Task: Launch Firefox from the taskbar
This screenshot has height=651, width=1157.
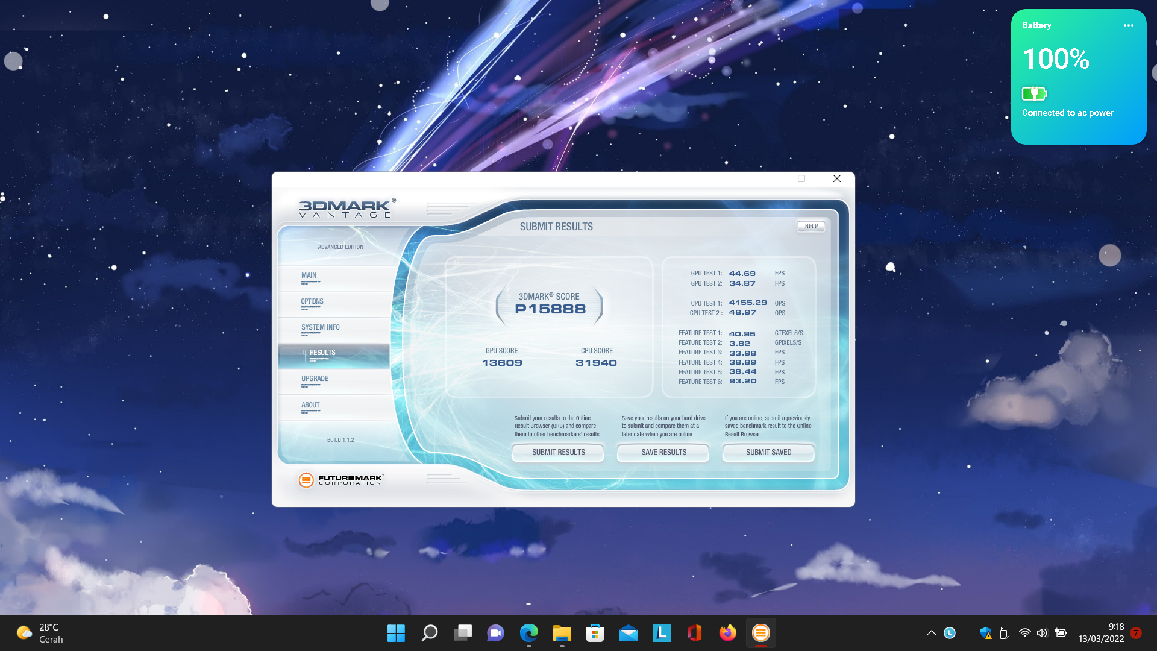Action: coord(727,633)
